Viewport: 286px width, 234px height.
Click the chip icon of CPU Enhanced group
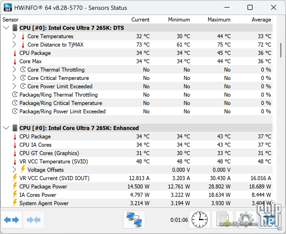click(x=15, y=128)
